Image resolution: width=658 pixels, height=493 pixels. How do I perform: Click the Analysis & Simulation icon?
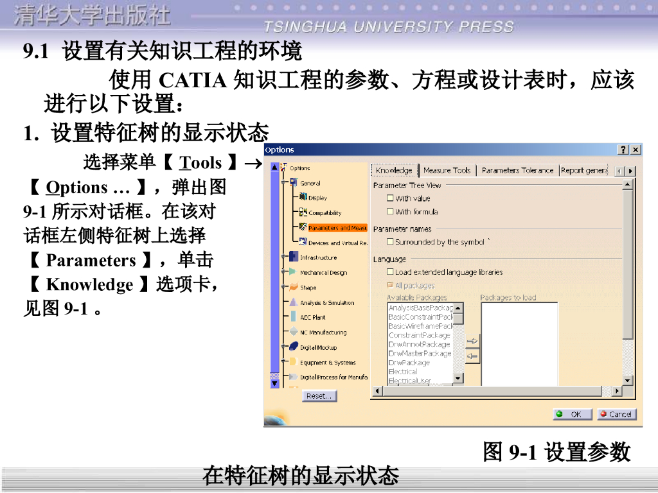[294, 302]
